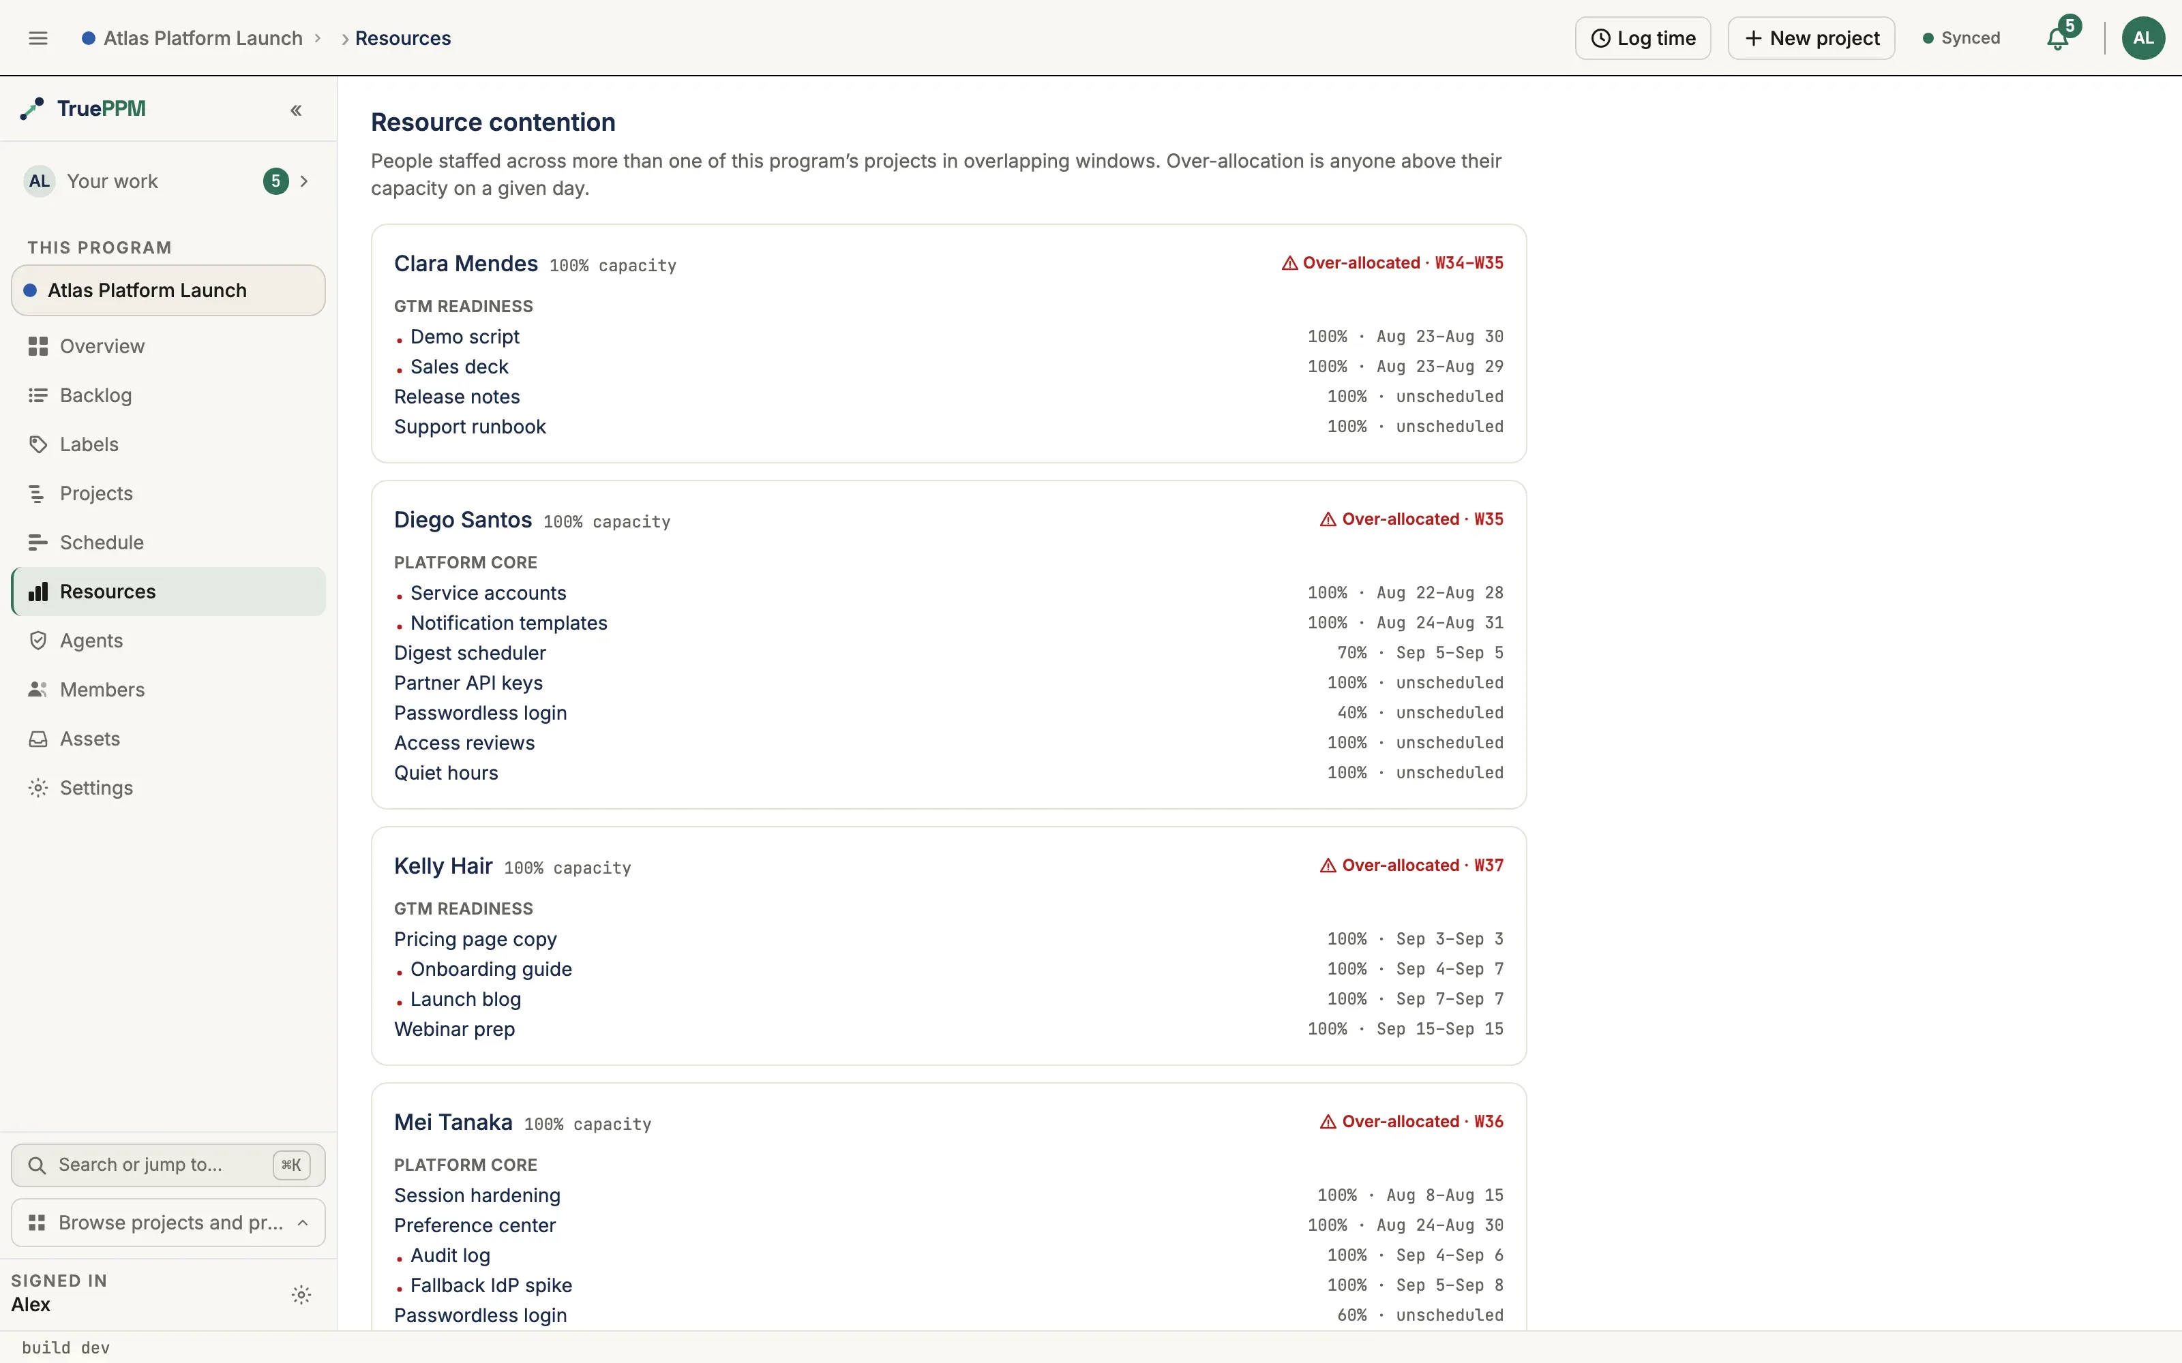
Task: Click the Log time button
Action: pyautogui.click(x=1643, y=38)
